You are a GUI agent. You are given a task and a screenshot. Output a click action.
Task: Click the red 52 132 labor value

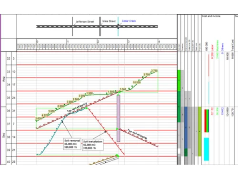[x=212, y=111]
